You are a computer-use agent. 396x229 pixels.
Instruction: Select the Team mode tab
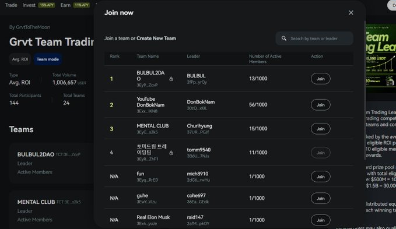(x=47, y=59)
